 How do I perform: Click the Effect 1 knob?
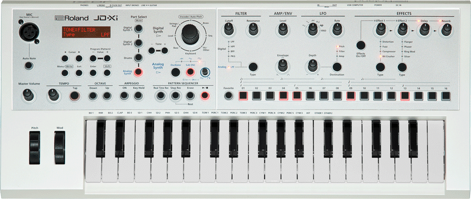click(x=381, y=29)
